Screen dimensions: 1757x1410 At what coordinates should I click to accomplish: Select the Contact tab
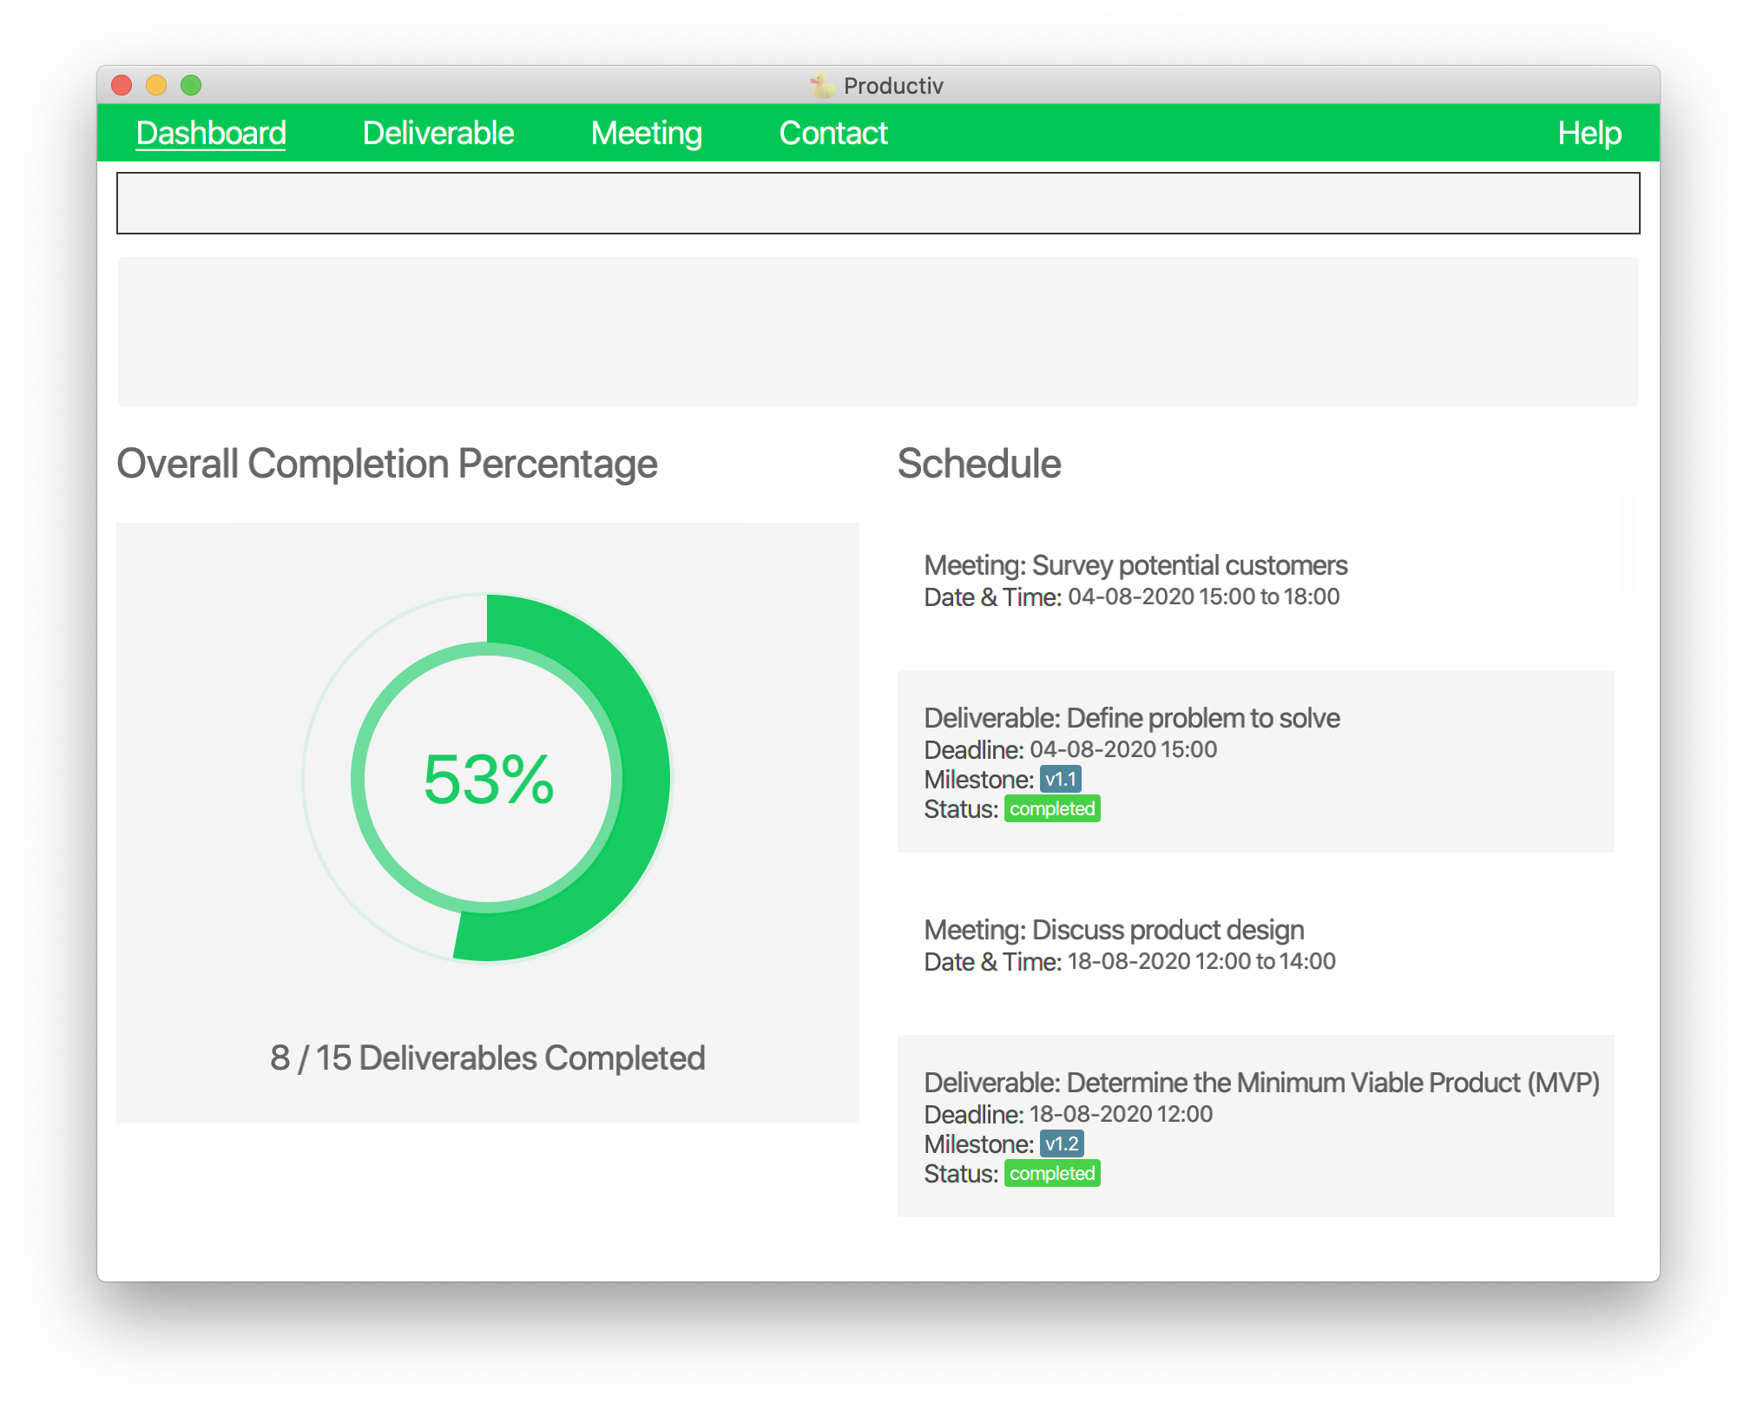pyautogui.click(x=833, y=134)
